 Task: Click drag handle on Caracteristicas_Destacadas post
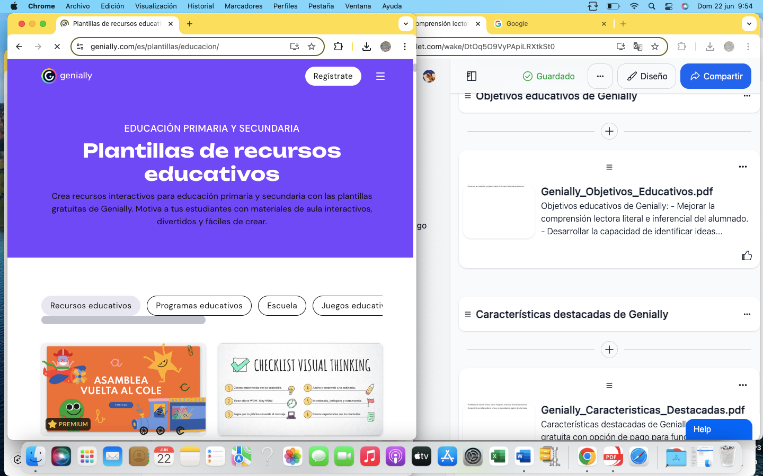tap(609, 386)
